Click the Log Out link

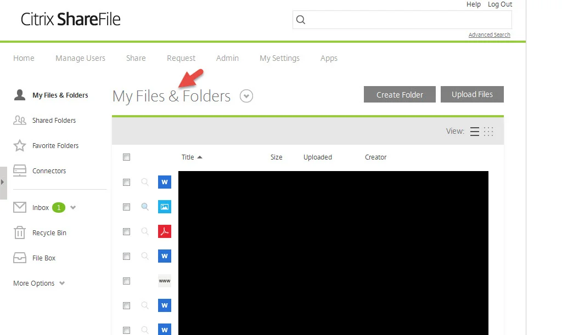click(499, 4)
